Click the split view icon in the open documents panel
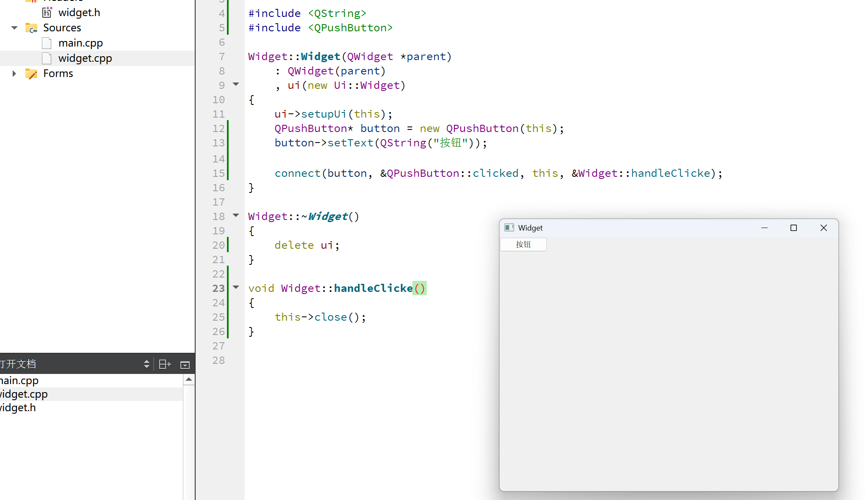The image size is (865, 500). tap(164, 364)
